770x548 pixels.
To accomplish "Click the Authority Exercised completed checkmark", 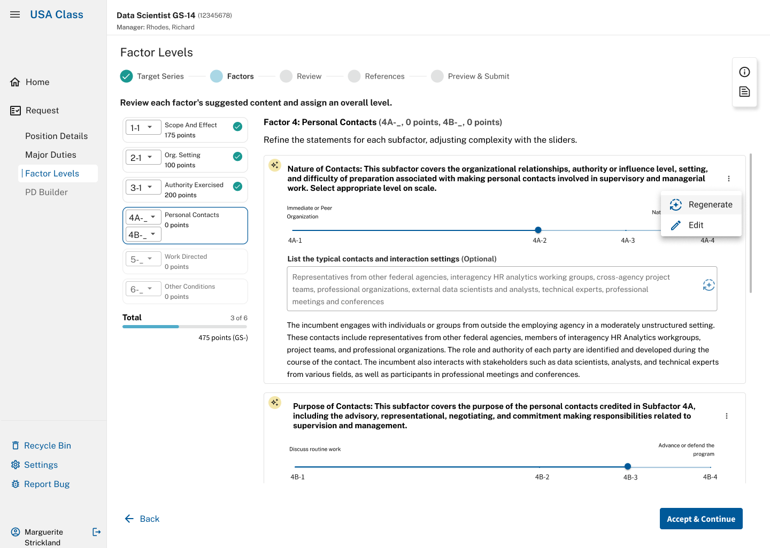I will 237,187.
